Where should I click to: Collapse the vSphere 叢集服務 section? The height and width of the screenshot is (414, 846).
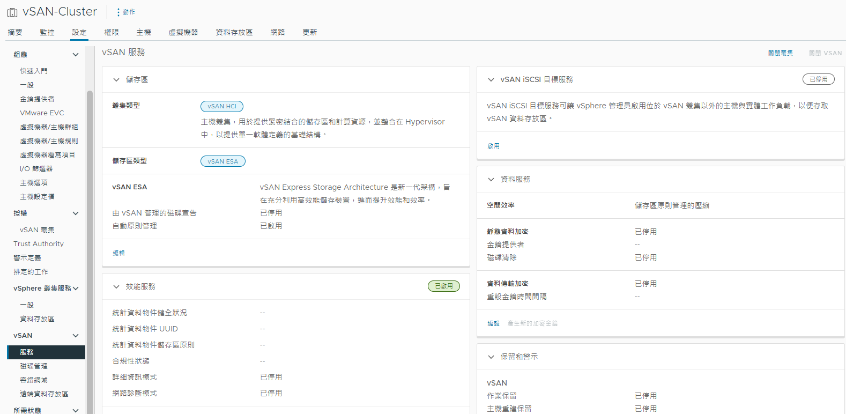76,289
